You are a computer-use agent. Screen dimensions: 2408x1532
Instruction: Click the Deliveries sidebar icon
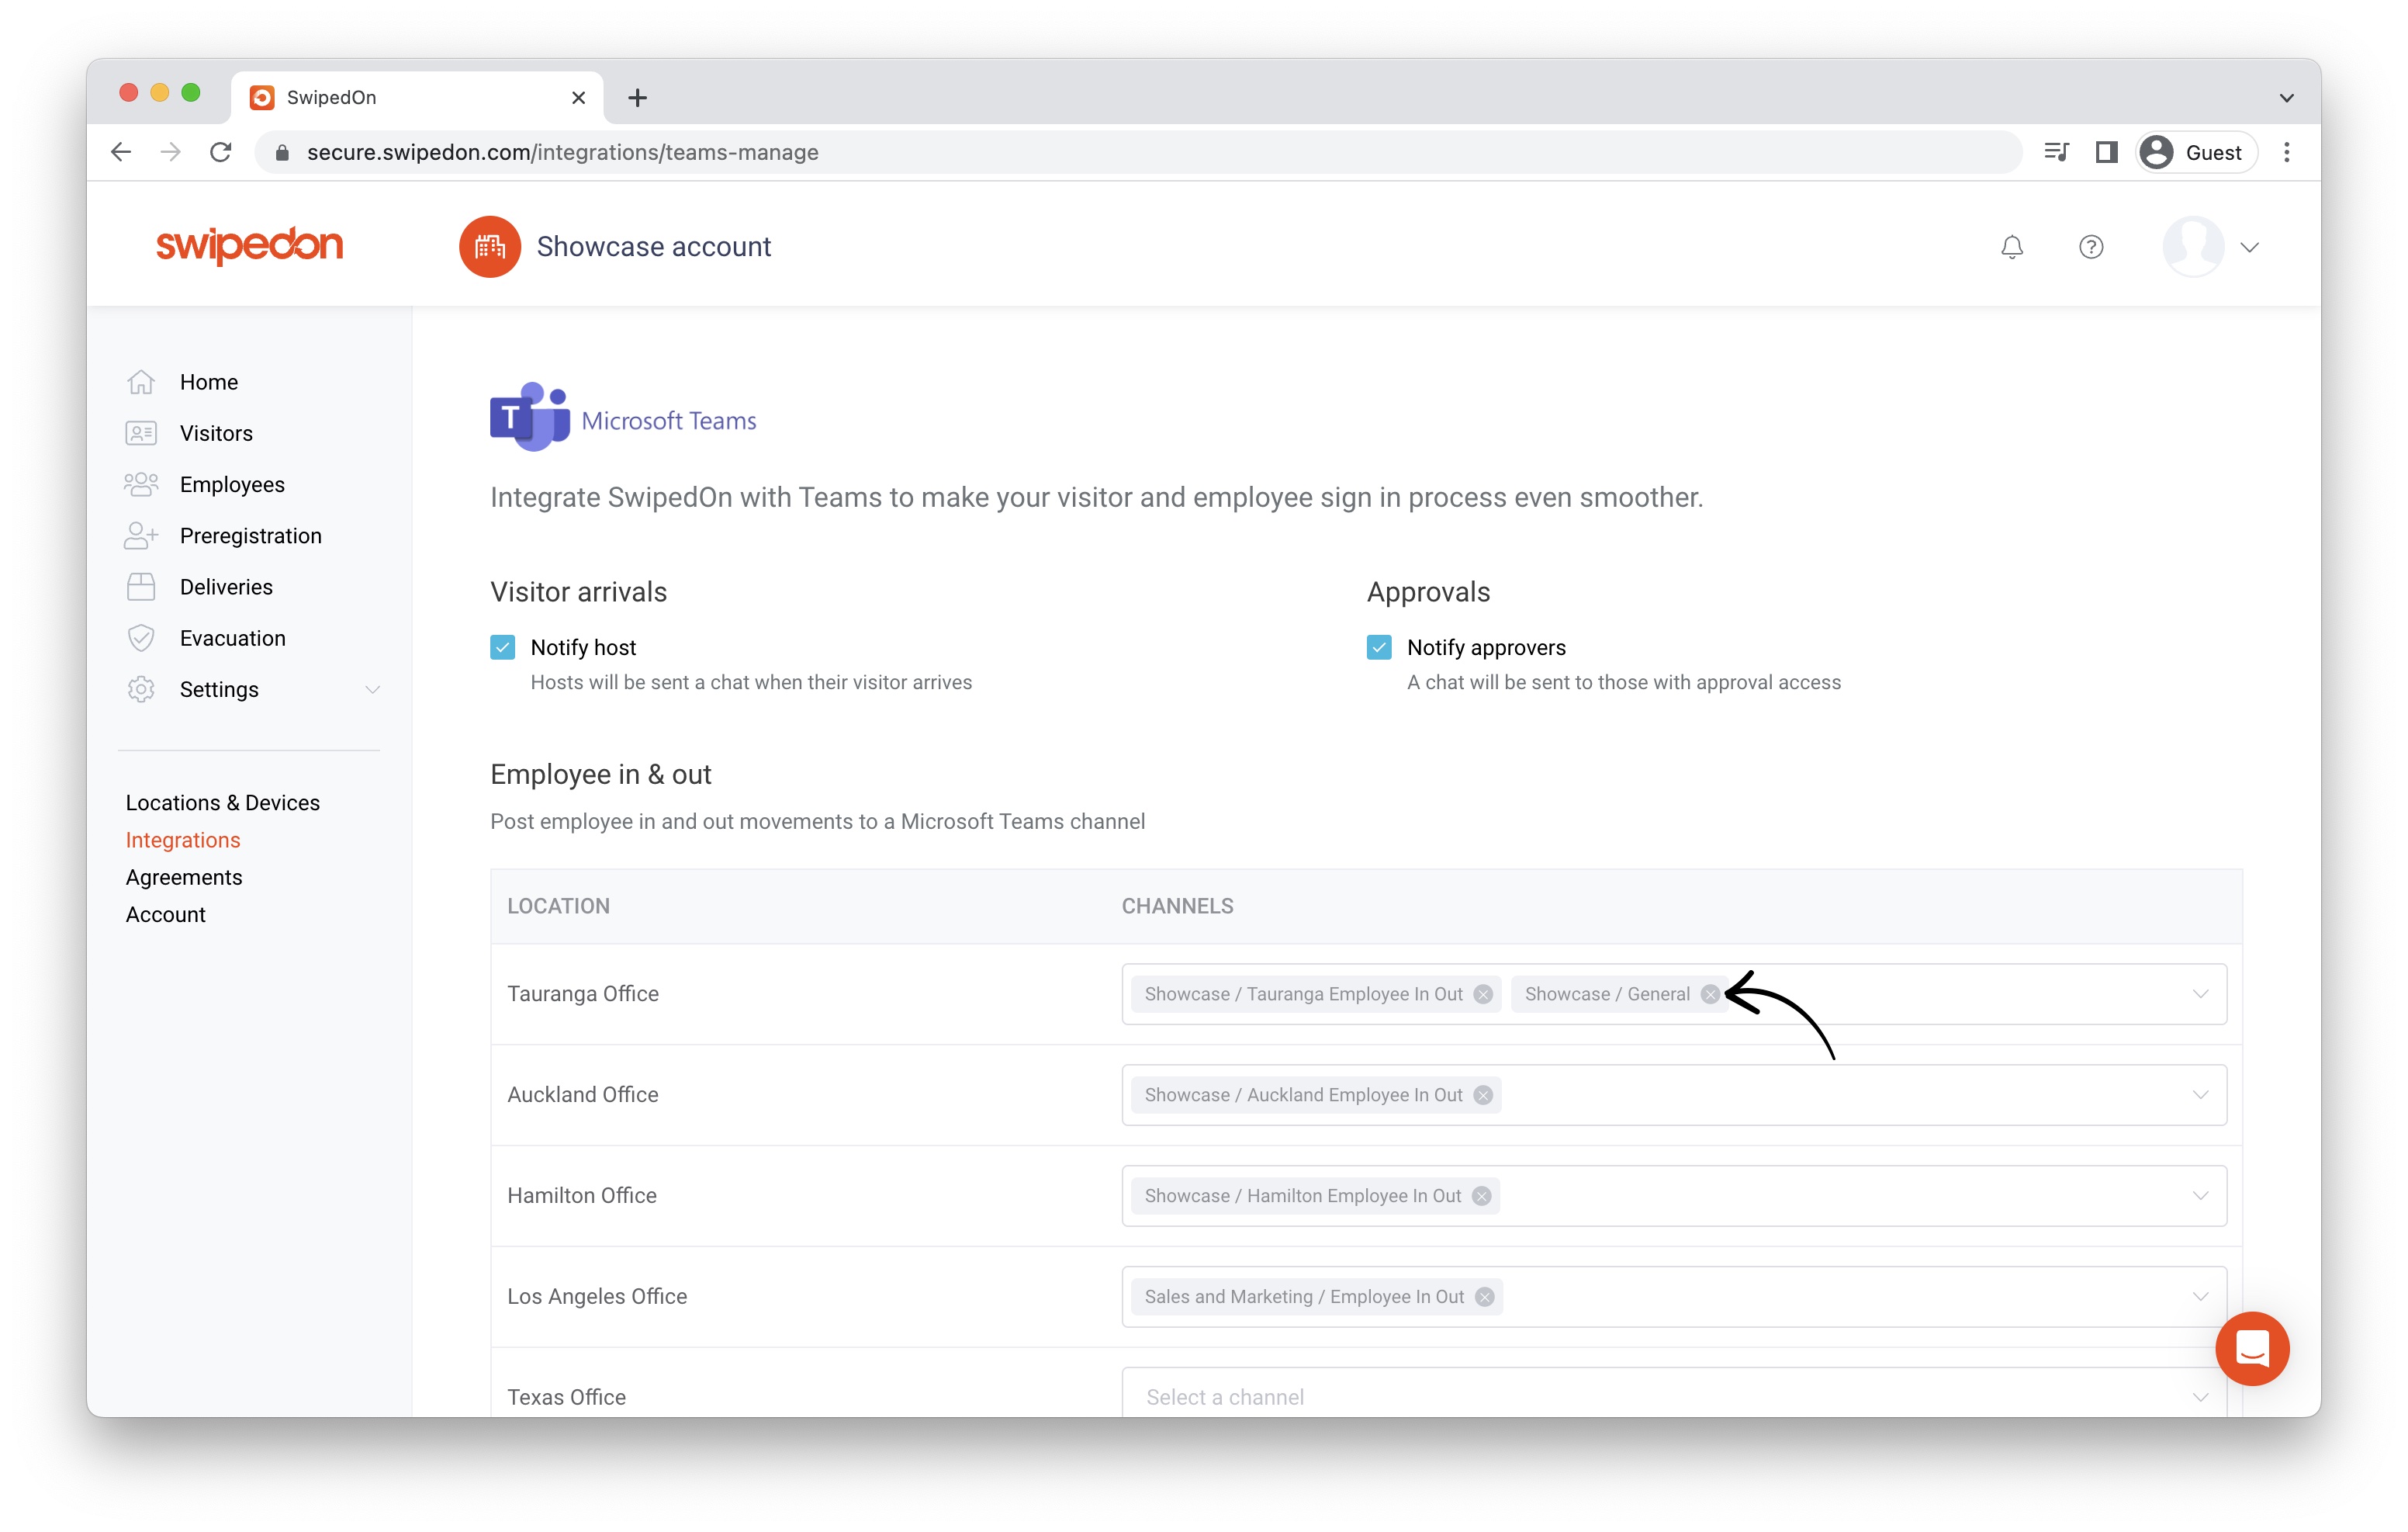tap(141, 587)
